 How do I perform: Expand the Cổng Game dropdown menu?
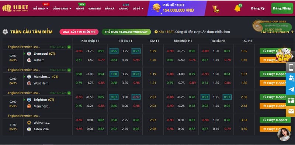(62, 8)
